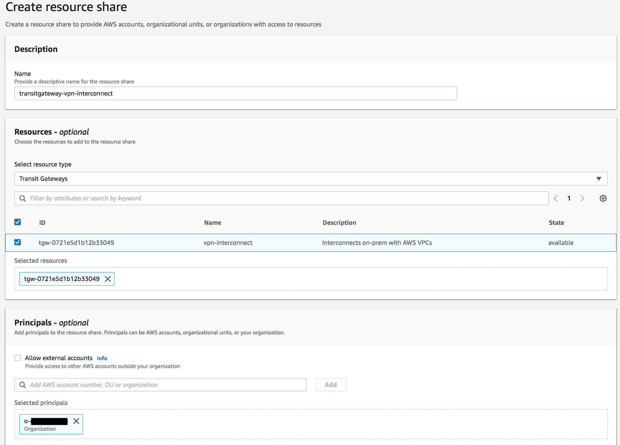This screenshot has width=620, height=445.
Task: Sort by the ID column header
Action: [x=42, y=223]
